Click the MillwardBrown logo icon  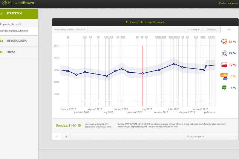pyautogui.click(x=4, y=3)
